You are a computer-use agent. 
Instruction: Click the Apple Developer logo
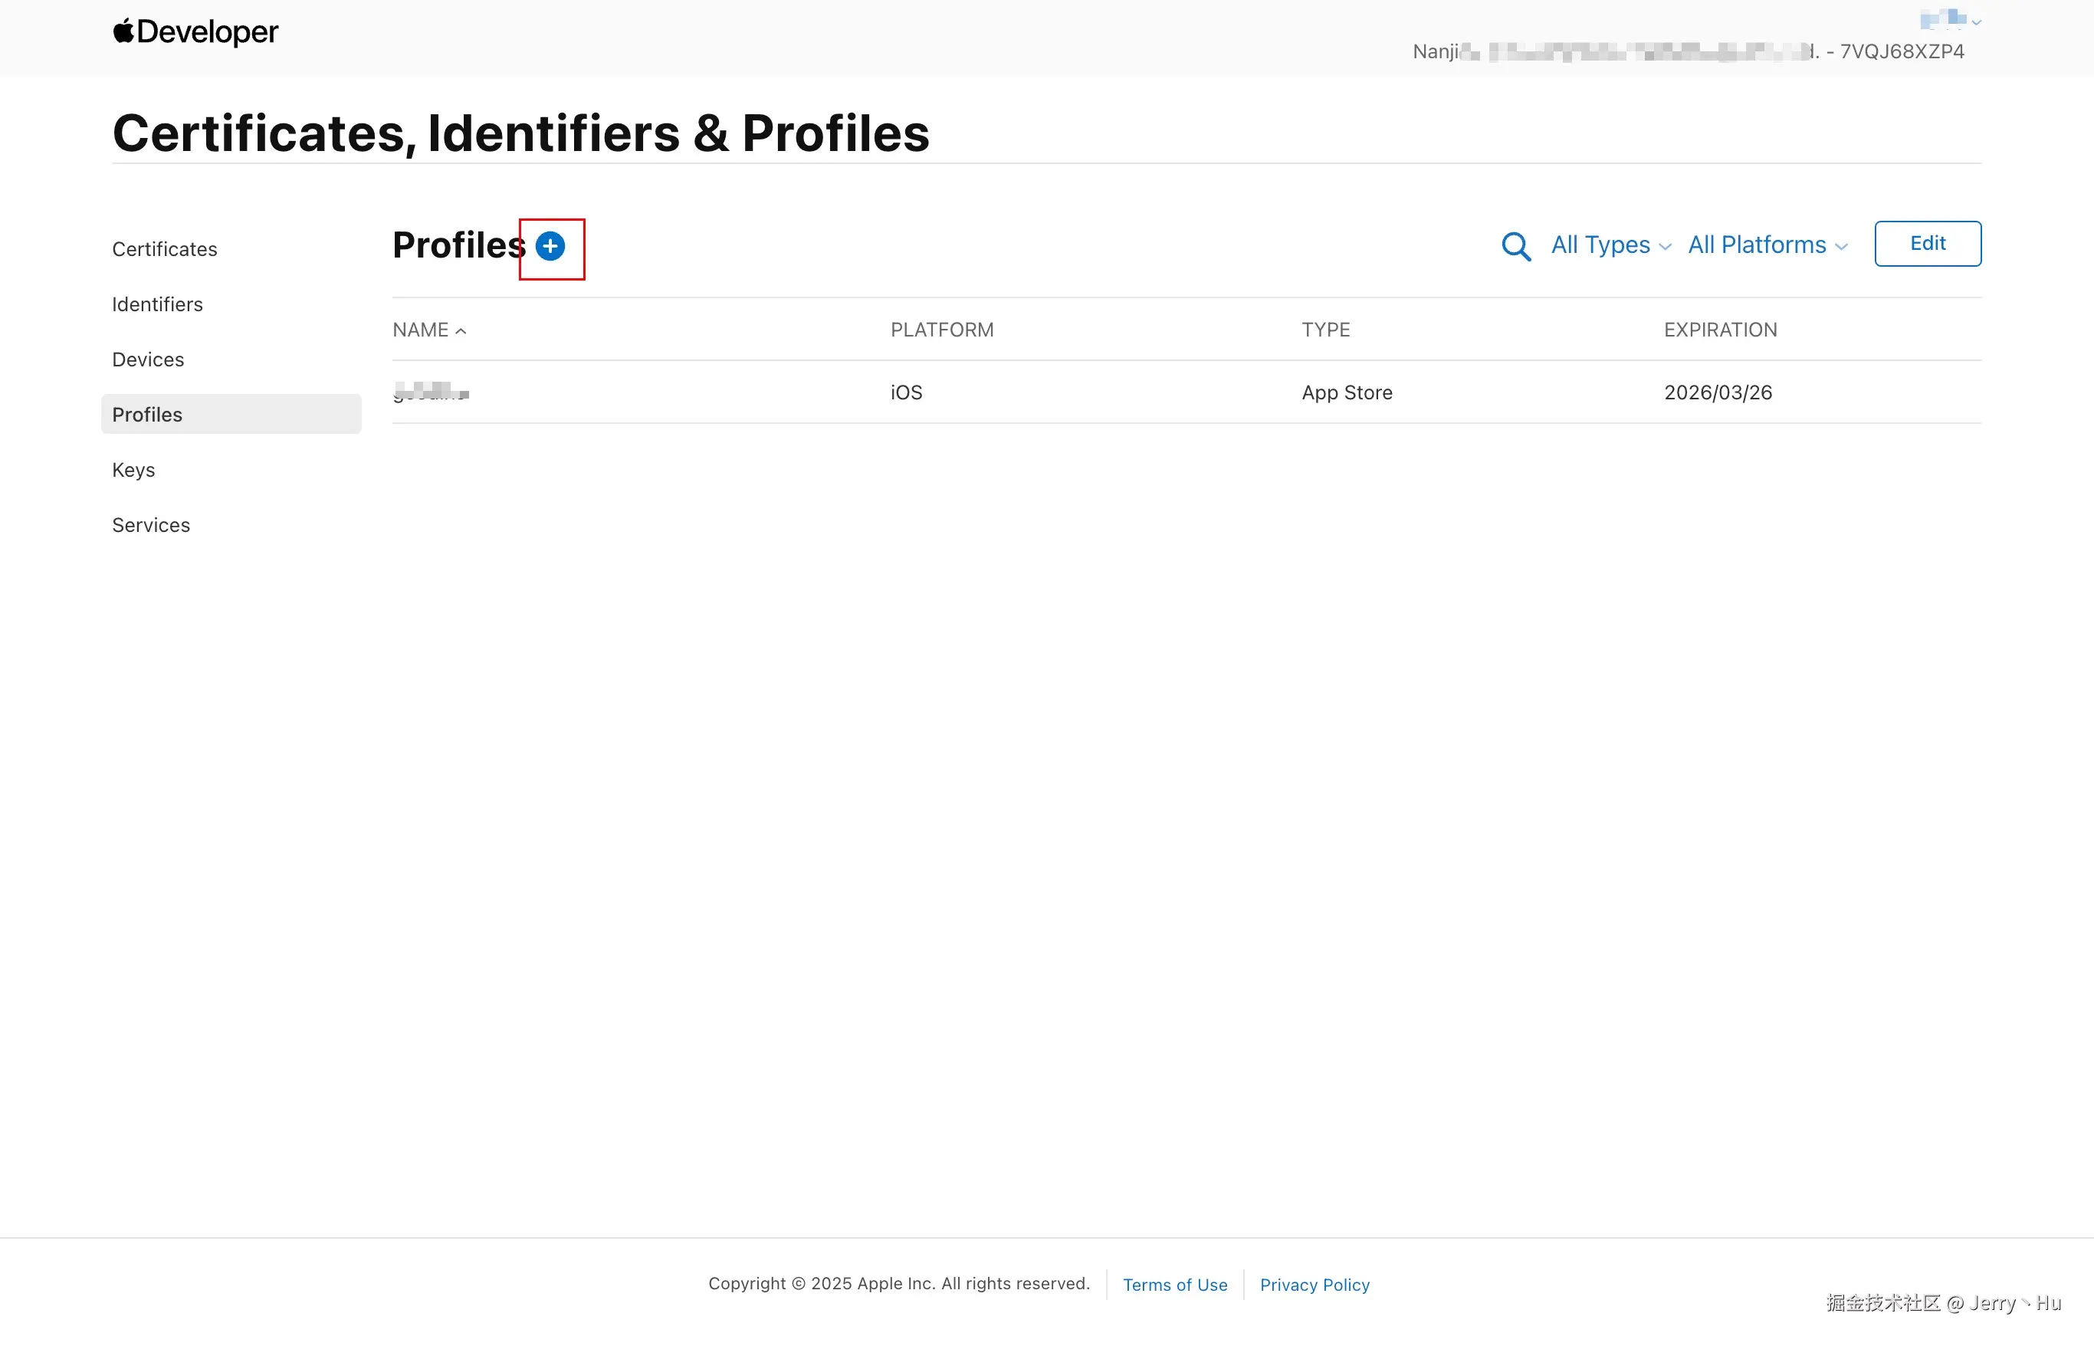[195, 32]
